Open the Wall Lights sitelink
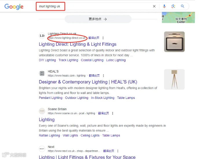 coord(70,135)
